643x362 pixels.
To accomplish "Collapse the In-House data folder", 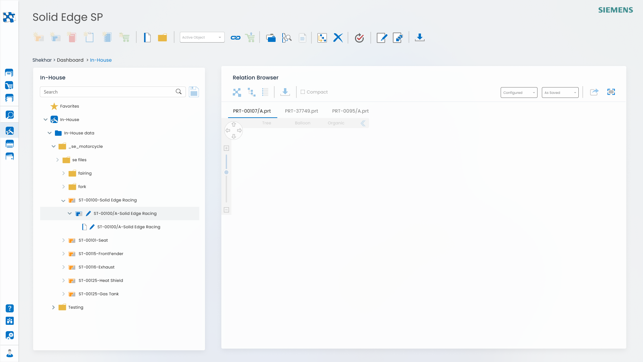I will tap(50, 133).
